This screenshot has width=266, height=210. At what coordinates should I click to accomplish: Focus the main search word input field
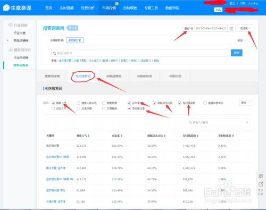tap(140, 53)
